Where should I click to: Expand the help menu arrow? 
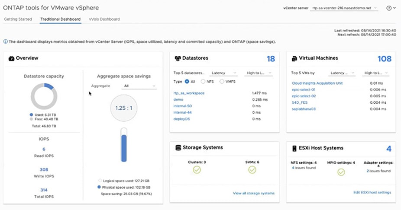[395, 8]
